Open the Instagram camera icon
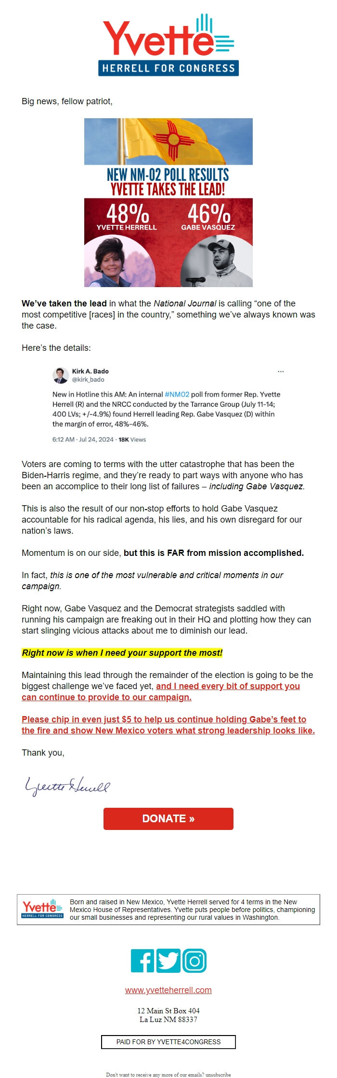This screenshot has height=1078, width=337. click(194, 960)
